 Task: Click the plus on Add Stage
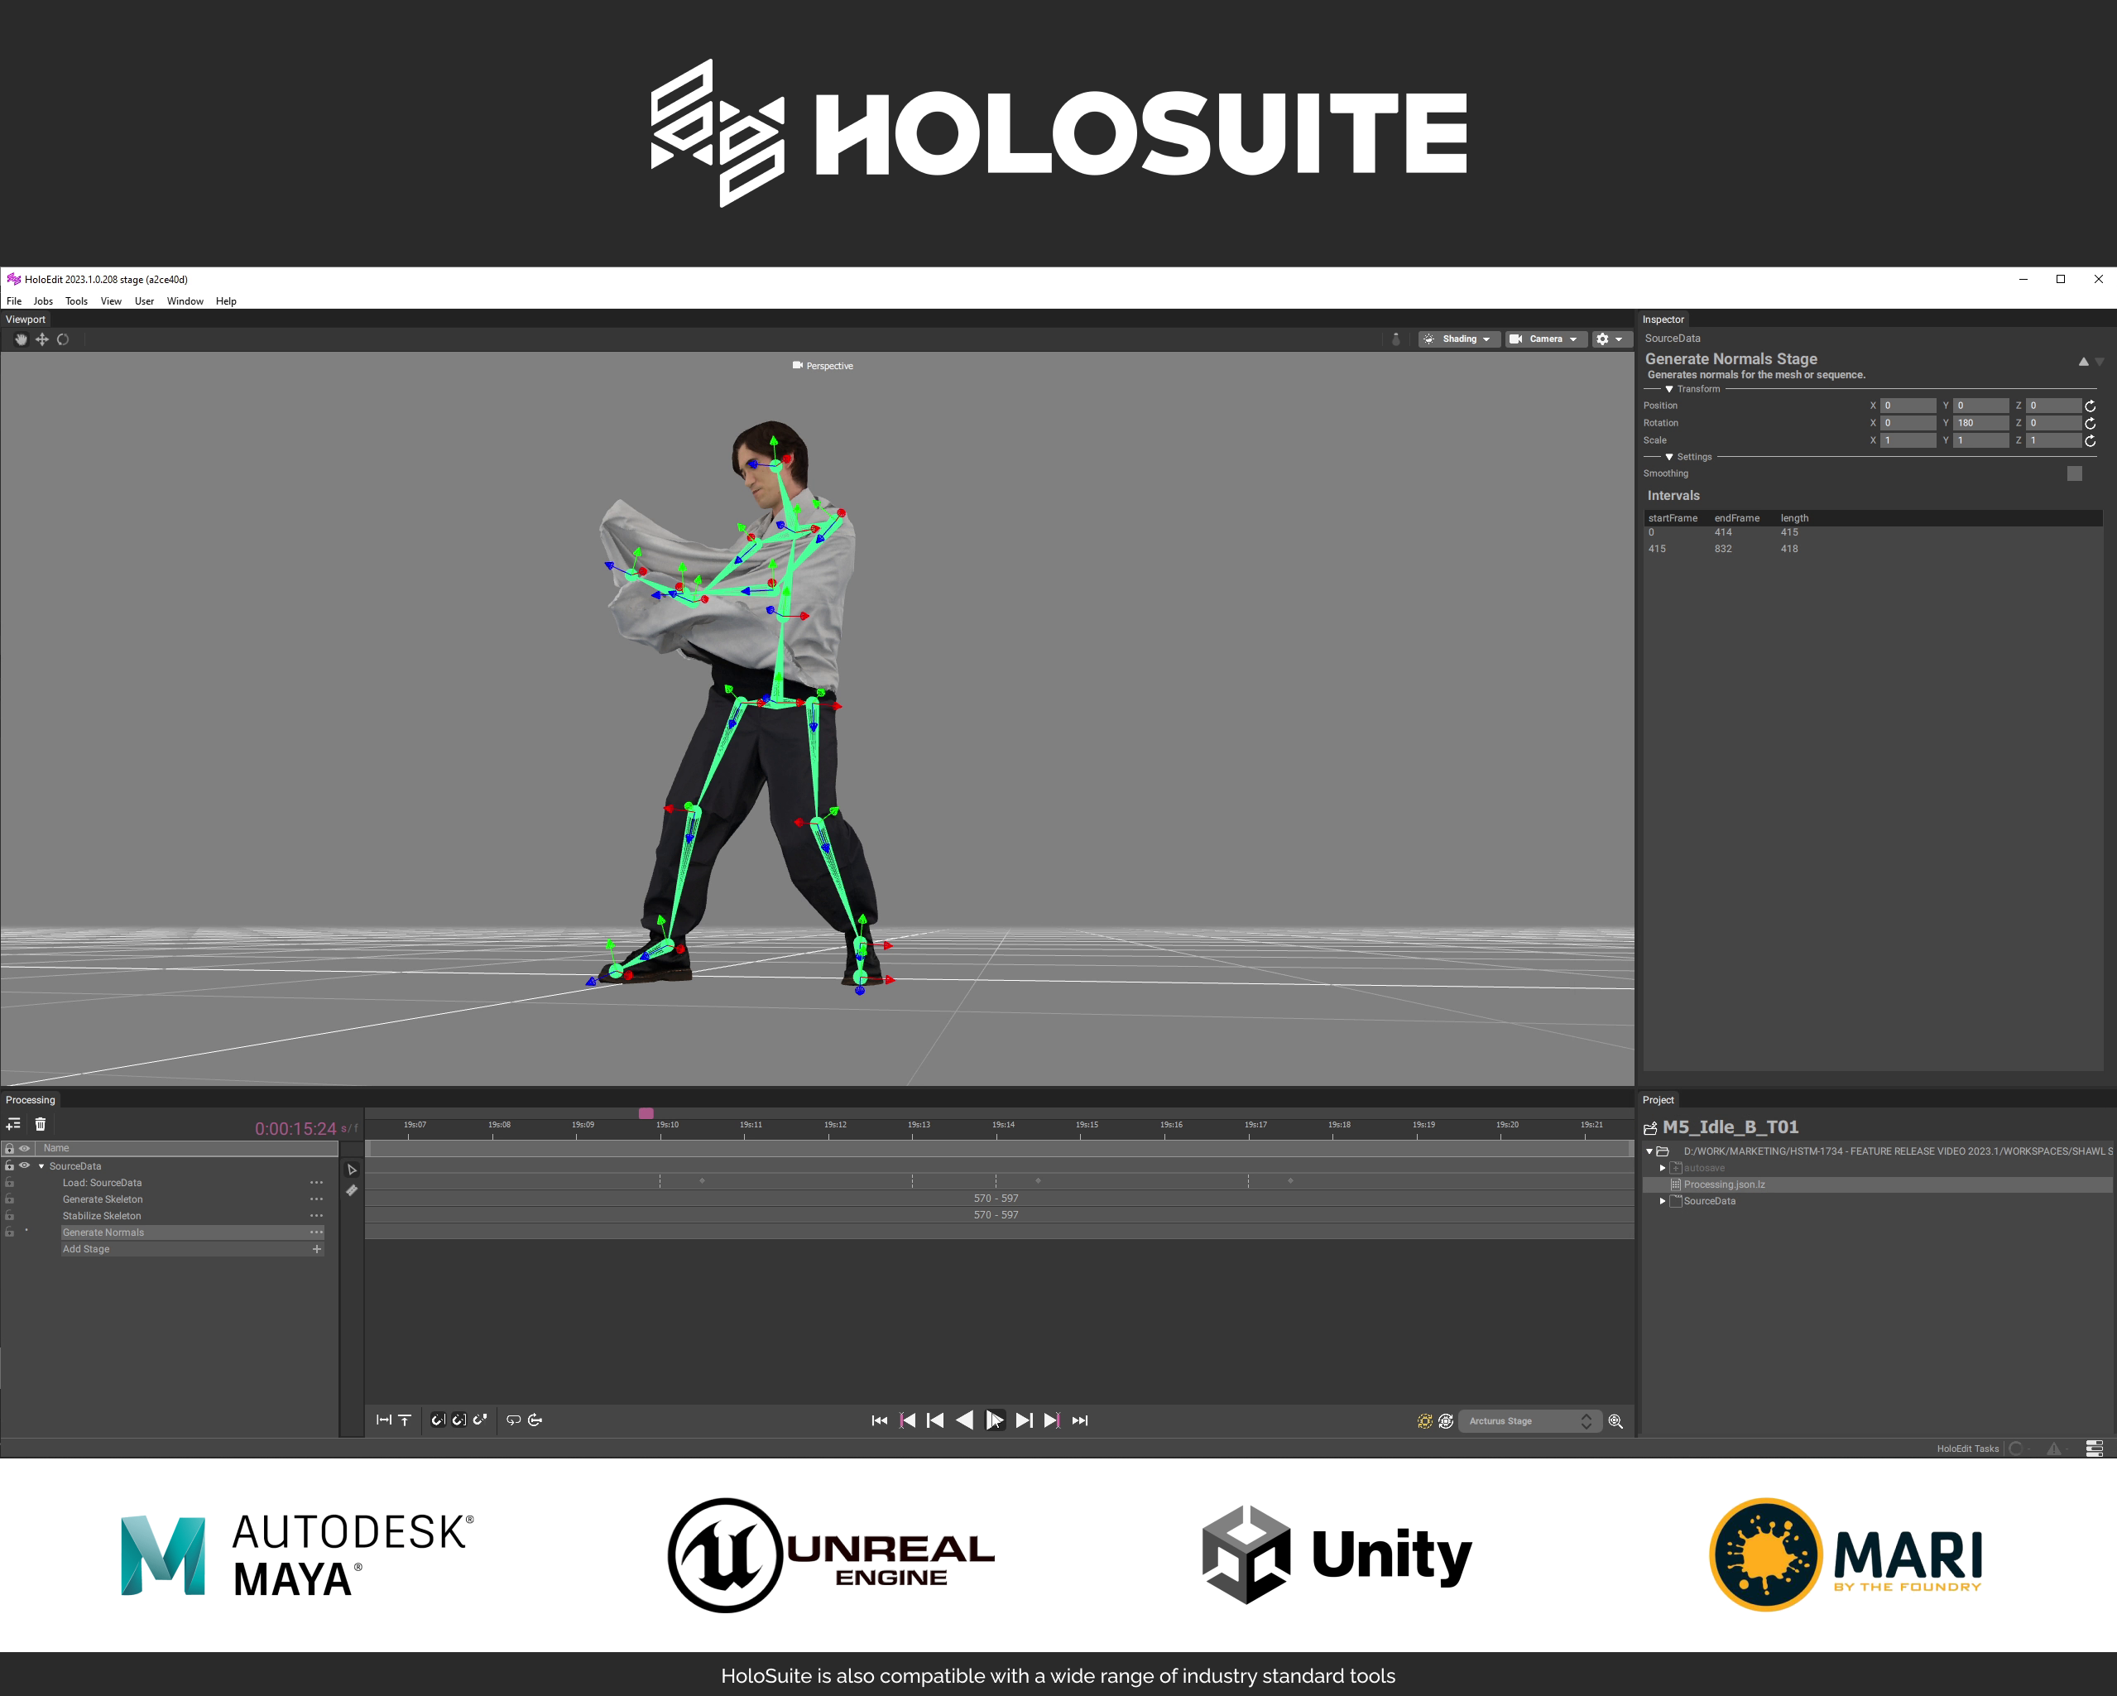coord(316,1249)
